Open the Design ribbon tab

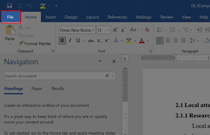point(71,17)
